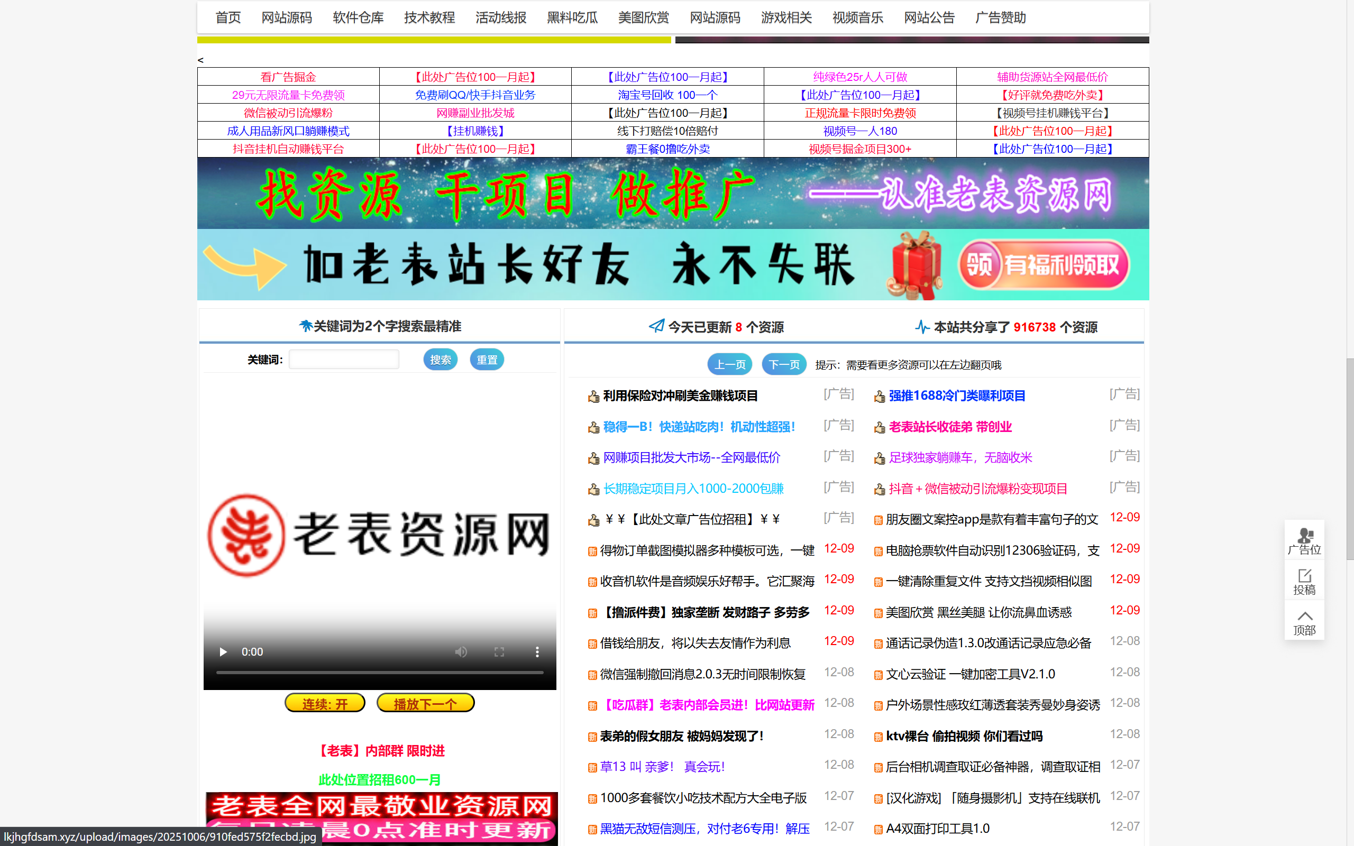
Task: Click the 播放下一个 button
Action: point(425,702)
